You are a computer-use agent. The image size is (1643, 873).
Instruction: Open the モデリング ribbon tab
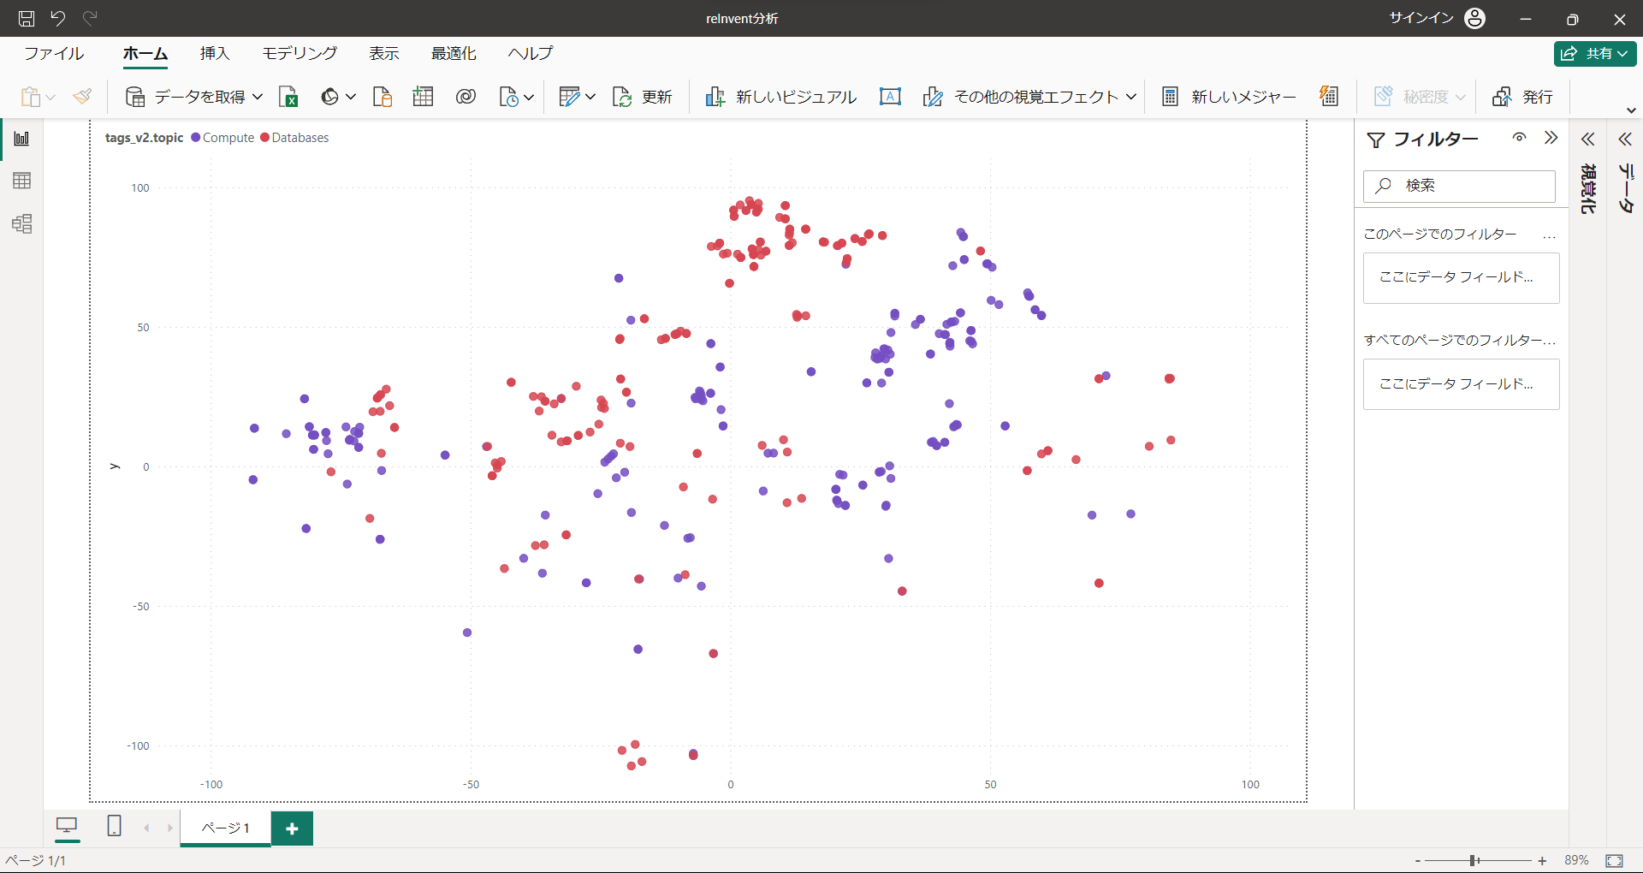[x=300, y=53]
